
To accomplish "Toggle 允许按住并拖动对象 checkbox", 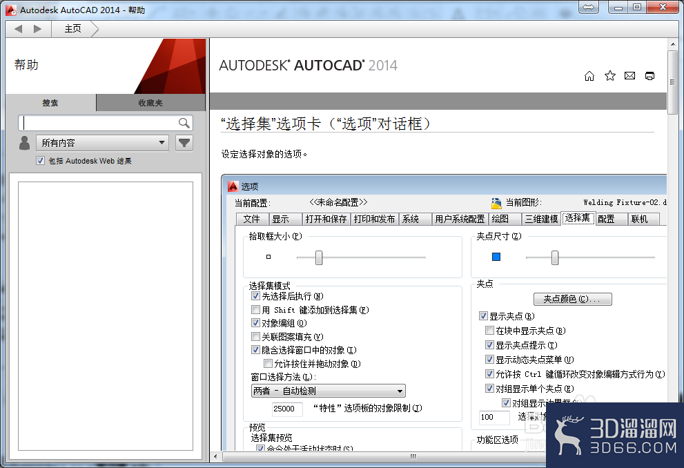I will pos(268,363).
